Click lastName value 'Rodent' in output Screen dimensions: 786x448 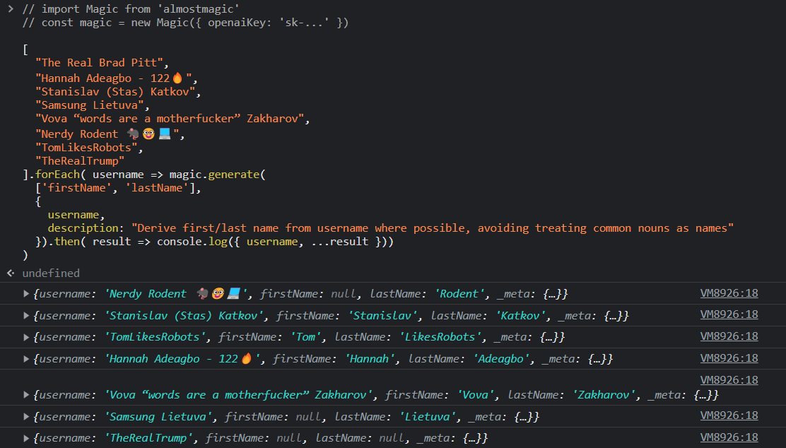pyautogui.click(x=459, y=294)
